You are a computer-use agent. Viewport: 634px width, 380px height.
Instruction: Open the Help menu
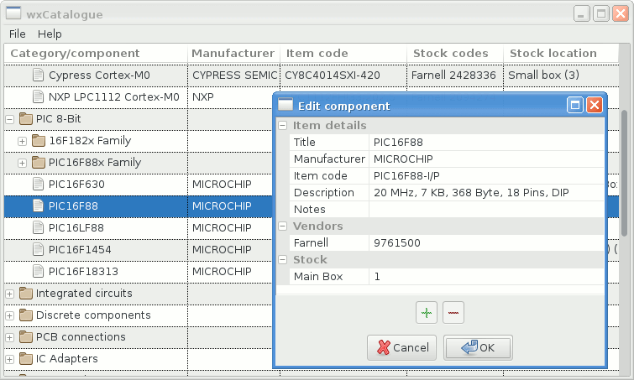point(50,34)
